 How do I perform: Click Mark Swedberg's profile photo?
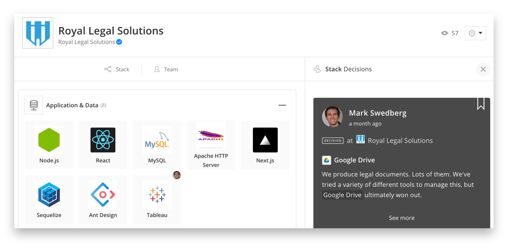click(332, 117)
